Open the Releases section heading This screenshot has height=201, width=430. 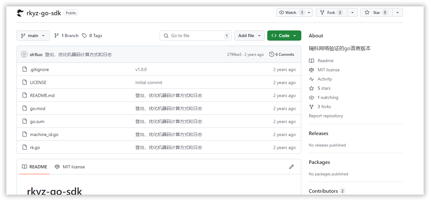pyautogui.click(x=318, y=133)
